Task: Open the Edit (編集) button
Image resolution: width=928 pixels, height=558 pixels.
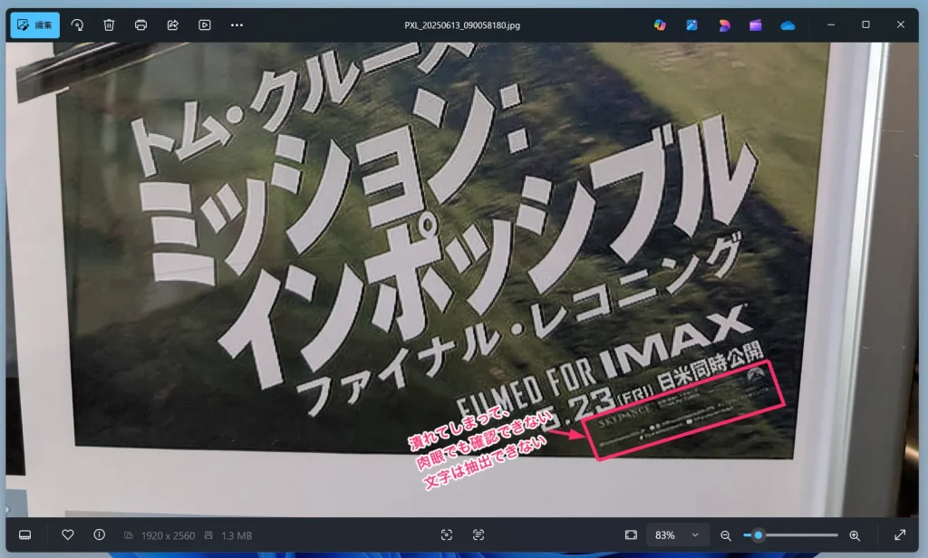Action: [35, 24]
